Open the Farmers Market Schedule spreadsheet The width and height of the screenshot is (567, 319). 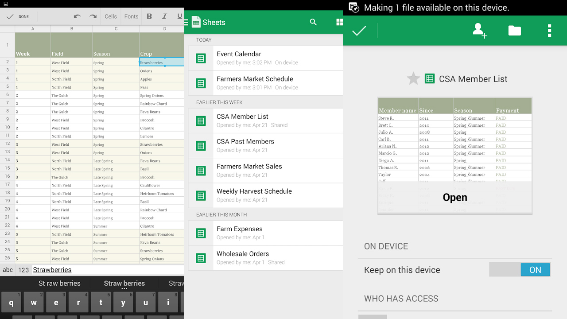(x=266, y=83)
